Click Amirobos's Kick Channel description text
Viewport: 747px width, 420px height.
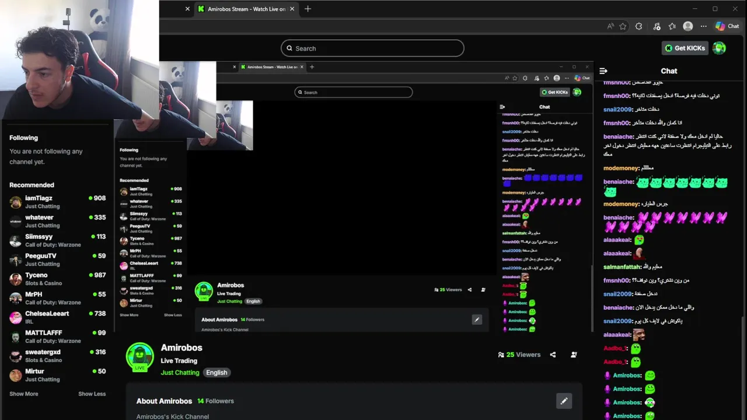[173, 416]
